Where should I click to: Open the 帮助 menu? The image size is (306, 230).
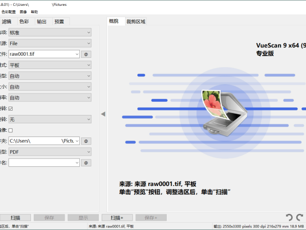(x=34, y=12)
